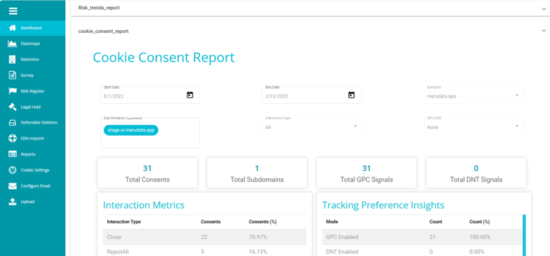This screenshot has height=256, width=550.
Task: Click the Count column header
Action: (x=435, y=222)
